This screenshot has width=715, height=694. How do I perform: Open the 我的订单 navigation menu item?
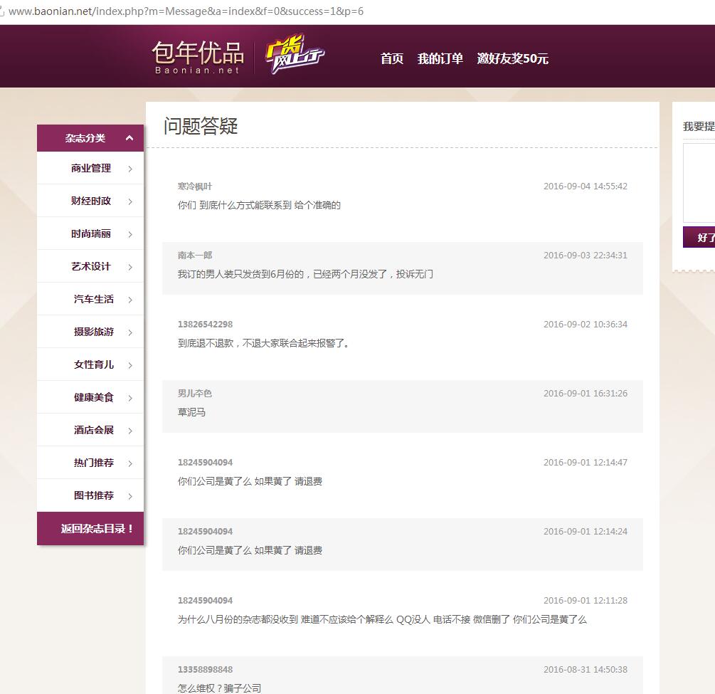(x=440, y=59)
